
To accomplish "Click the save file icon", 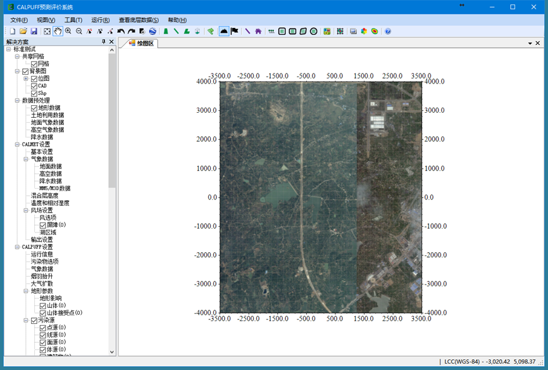I will 34,31.
